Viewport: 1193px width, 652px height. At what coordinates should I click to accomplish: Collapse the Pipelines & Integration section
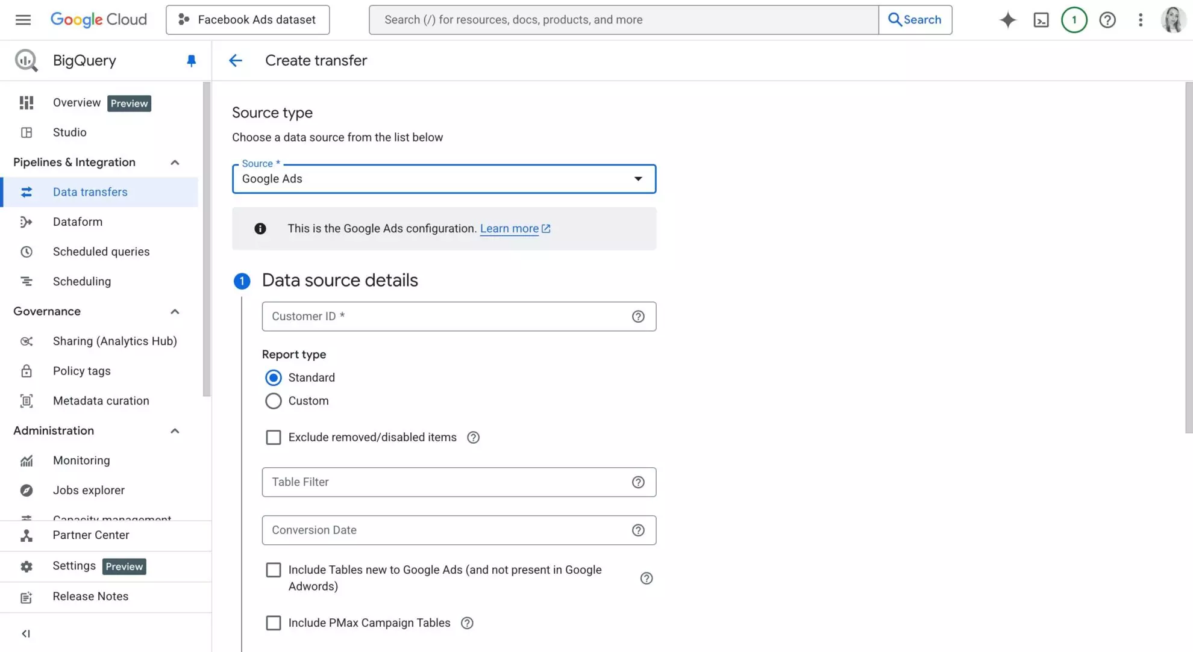pos(175,162)
